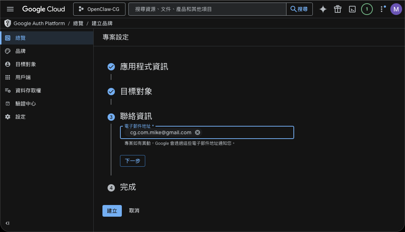Click 取消 to cancel setup

[x=134, y=210]
